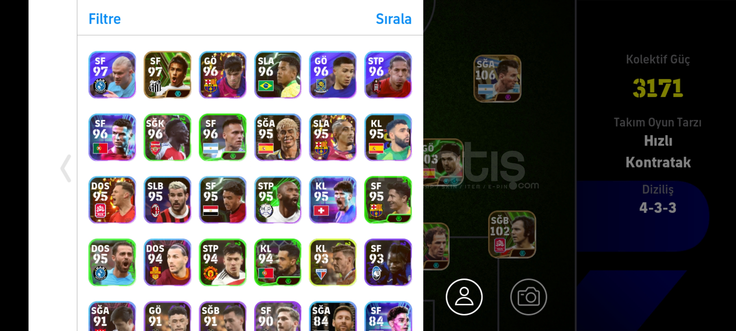Screen dimensions: 736x331
Task: Open the Sırala sort menu
Action: [x=393, y=19]
